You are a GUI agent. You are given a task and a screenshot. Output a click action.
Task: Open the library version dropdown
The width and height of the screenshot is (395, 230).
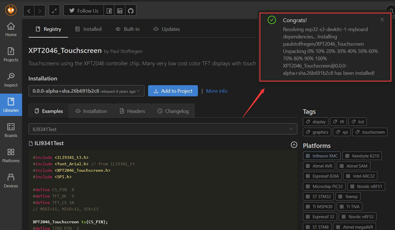(x=86, y=91)
